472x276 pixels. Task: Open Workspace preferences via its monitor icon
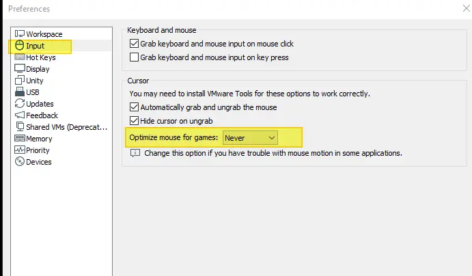coord(20,33)
